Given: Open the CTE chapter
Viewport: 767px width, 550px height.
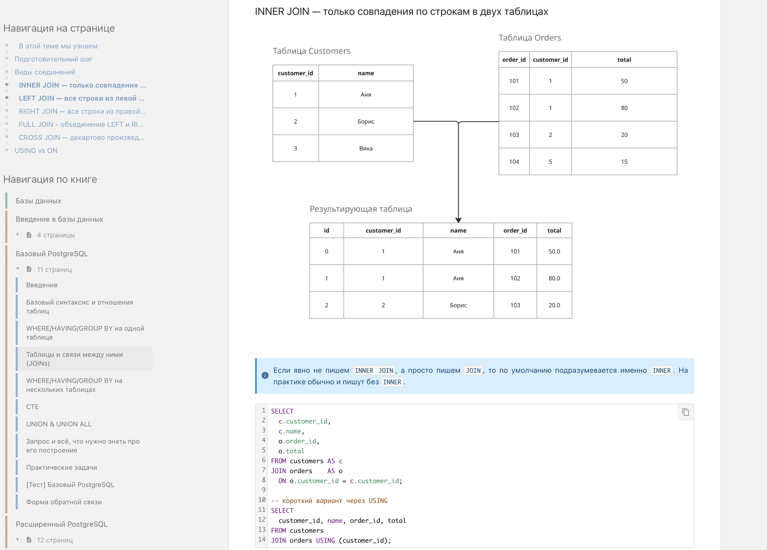Looking at the screenshot, I should click(32, 406).
